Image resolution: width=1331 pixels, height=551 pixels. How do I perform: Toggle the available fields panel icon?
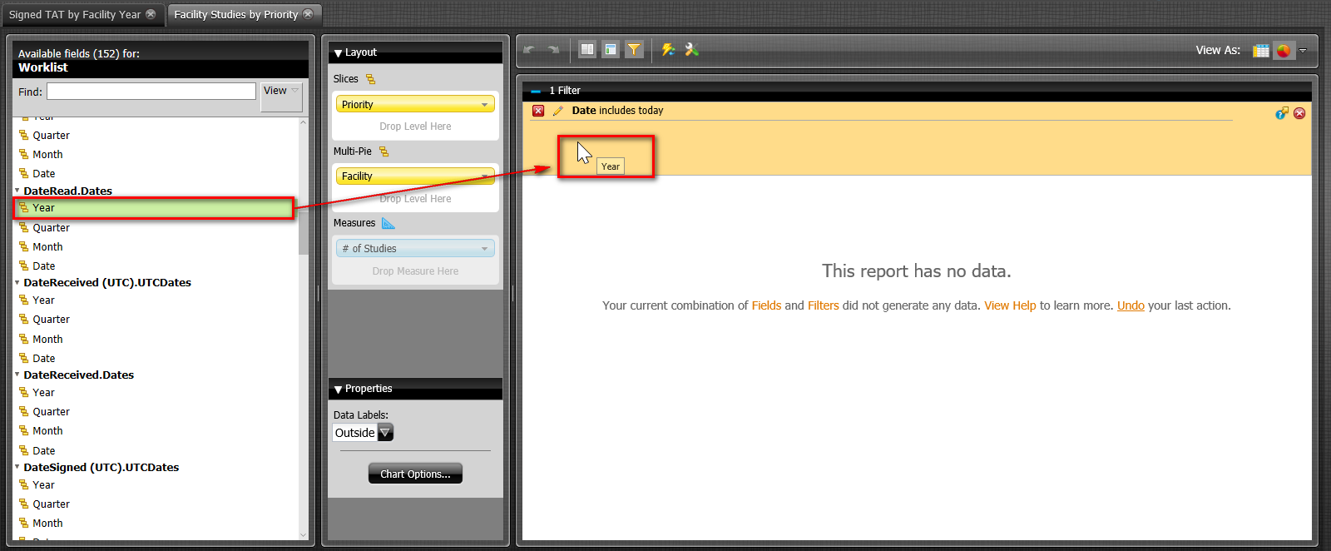tap(587, 50)
